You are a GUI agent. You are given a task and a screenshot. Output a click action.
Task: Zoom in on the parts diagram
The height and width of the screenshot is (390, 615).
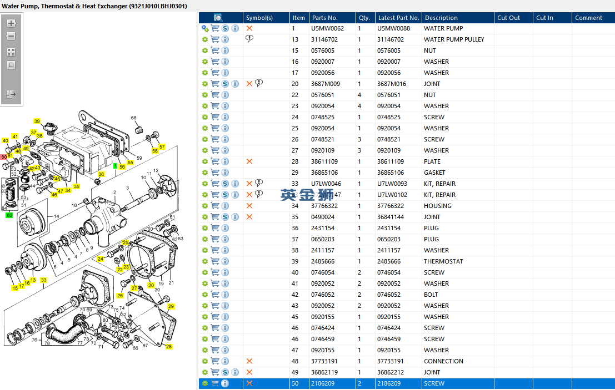[x=11, y=24]
